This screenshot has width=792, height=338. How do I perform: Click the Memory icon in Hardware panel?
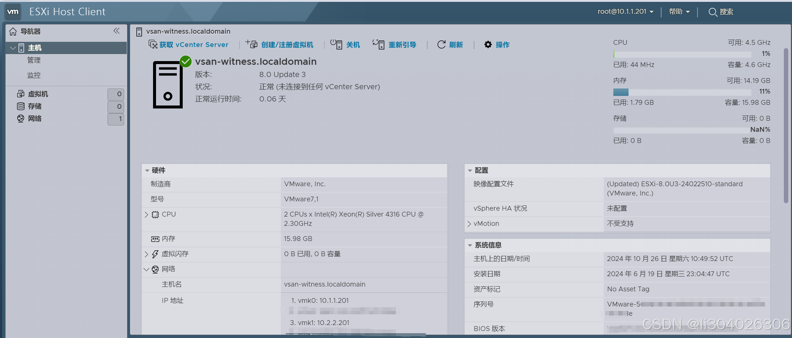(x=155, y=239)
